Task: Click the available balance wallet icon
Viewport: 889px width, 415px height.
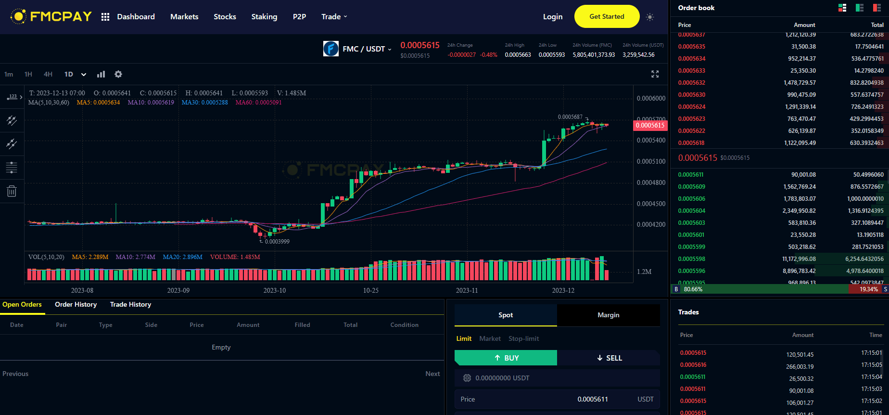Action: pyautogui.click(x=467, y=378)
